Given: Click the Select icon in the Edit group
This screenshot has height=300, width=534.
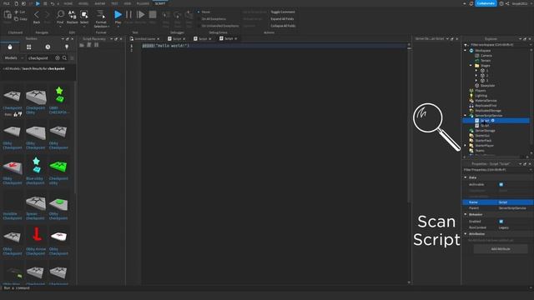Looking at the screenshot, I should coord(84,14).
